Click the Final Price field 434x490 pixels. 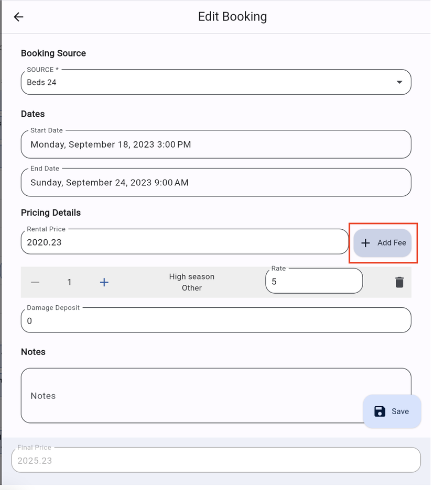click(215, 461)
